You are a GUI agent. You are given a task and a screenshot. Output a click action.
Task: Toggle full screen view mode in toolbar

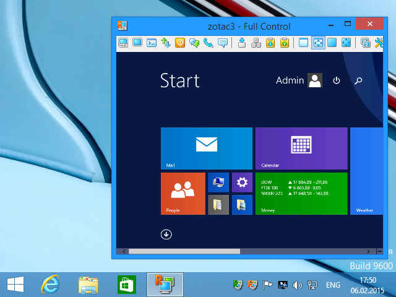click(332, 43)
